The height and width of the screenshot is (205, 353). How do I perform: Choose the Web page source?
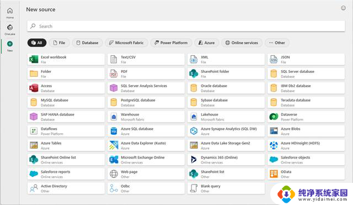click(x=146, y=174)
